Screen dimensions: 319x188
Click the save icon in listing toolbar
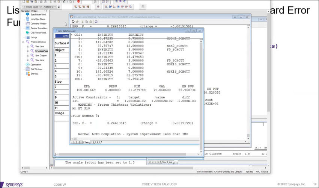point(96,22)
